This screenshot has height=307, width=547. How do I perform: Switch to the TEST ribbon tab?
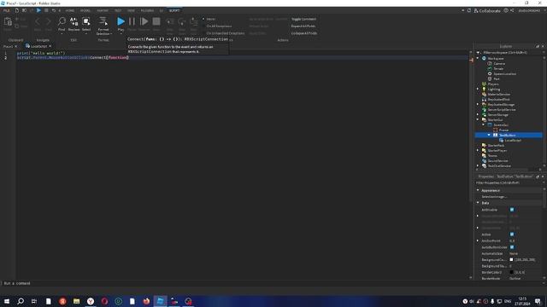[118, 11]
